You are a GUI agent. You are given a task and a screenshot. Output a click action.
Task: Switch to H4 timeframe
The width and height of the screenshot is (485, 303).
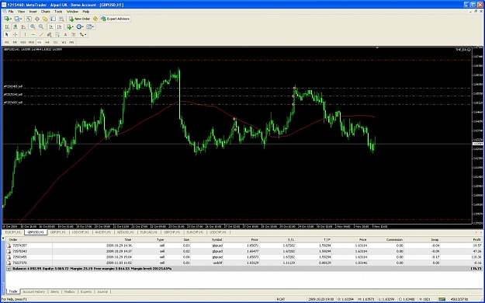click(x=47, y=42)
